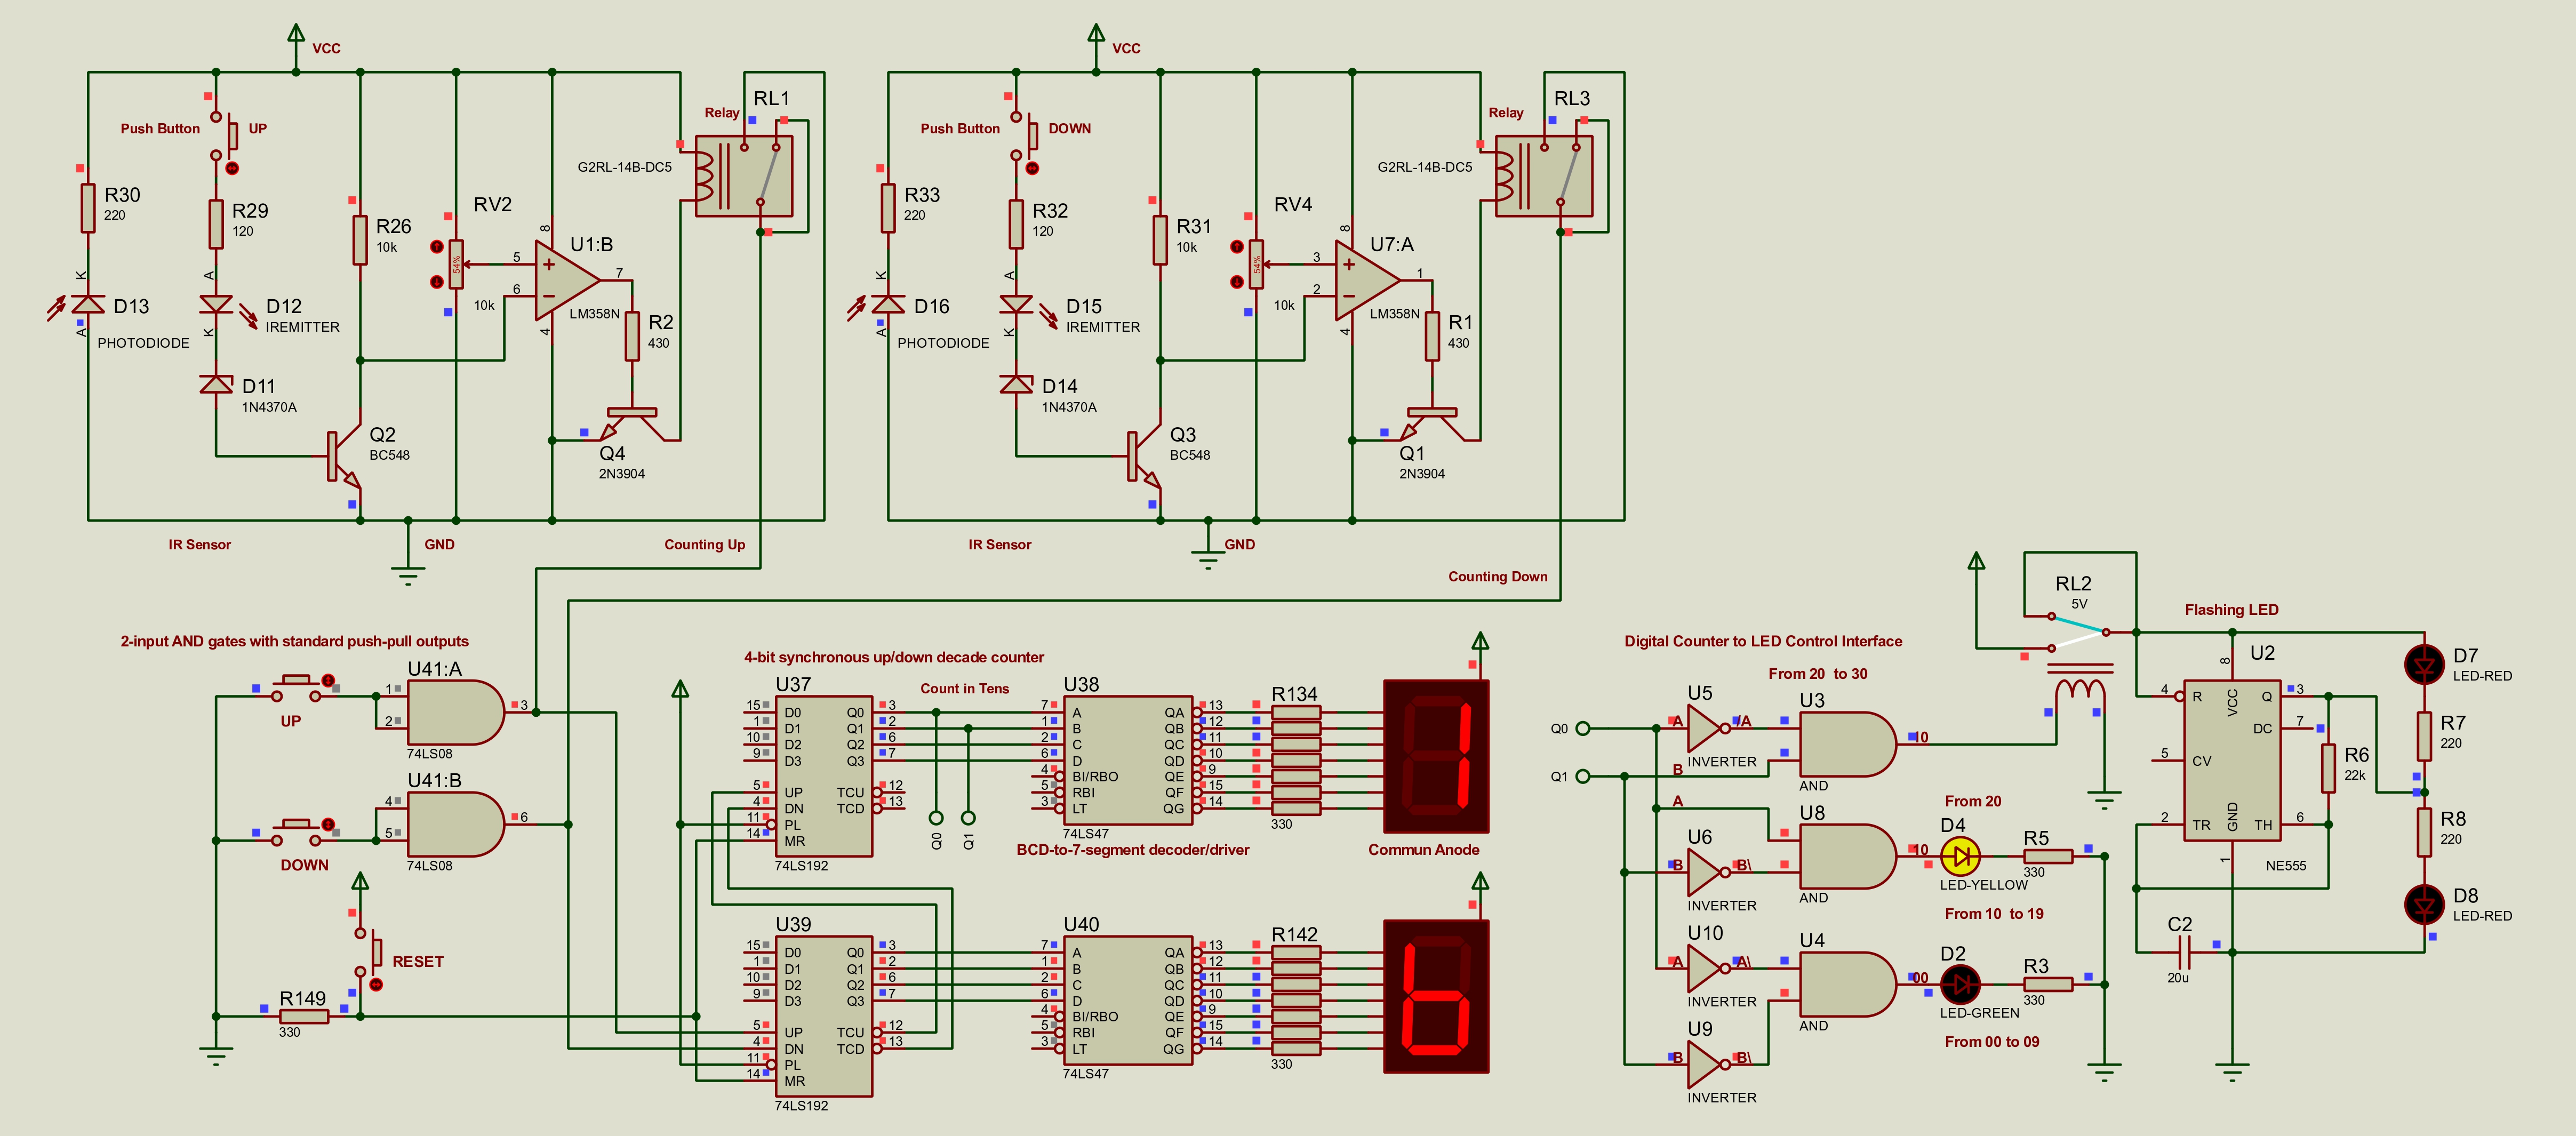The width and height of the screenshot is (2576, 1136).
Task: Select the red LED D7
Action: tap(2424, 664)
